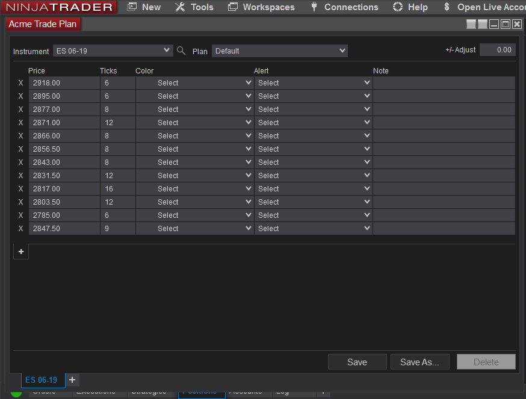Edit the 2831.50 price field
Screen dimensions: 526x399
click(64, 176)
